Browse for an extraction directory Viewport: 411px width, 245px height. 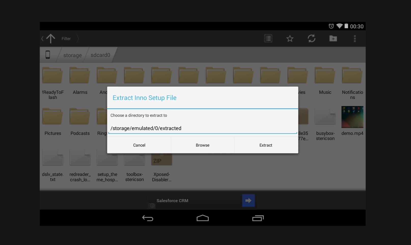click(202, 145)
